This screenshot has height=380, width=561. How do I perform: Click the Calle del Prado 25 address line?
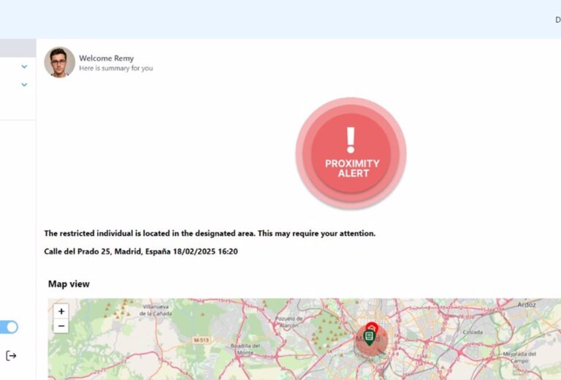click(x=141, y=251)
